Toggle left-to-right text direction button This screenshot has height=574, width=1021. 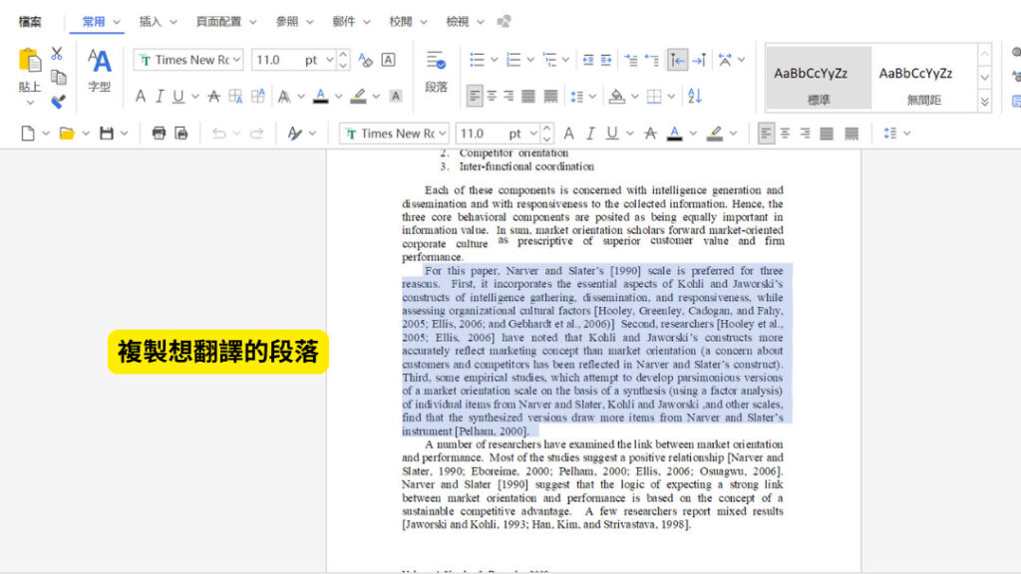[x=677, y=60]
